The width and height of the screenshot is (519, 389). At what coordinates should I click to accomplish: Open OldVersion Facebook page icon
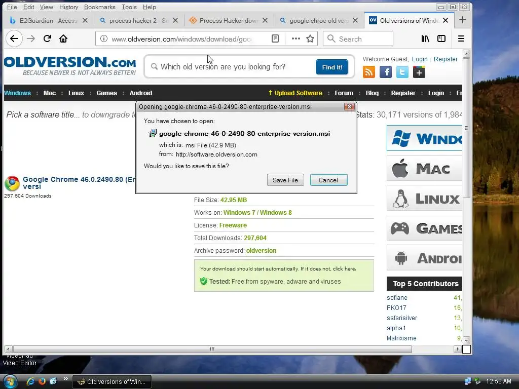pyautogui.click(x=386, y=72)
